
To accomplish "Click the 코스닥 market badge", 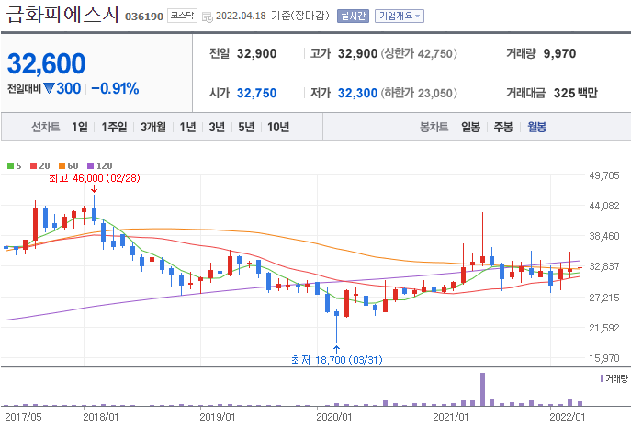I will point(182,16).
